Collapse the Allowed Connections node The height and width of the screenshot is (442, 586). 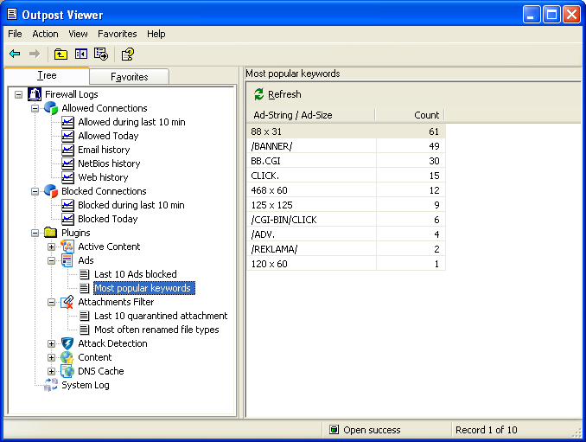click(35, 108)
